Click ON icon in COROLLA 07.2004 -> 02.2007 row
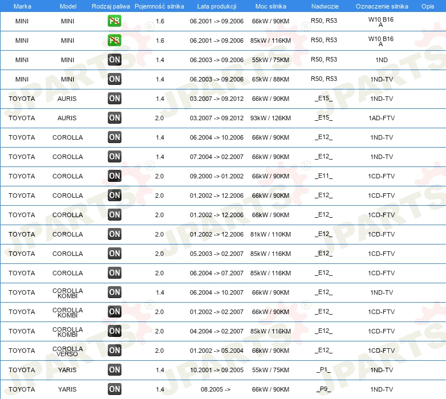The height and width of the screenshot is (399, 446). coord(115,157)
